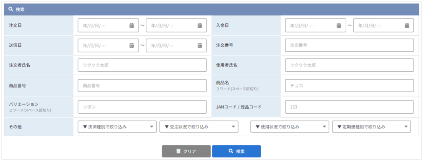Expand the 決済種別で絞り込み dropdown
The width and height of the screenshot is (422, 160).
tap(117, 127)
